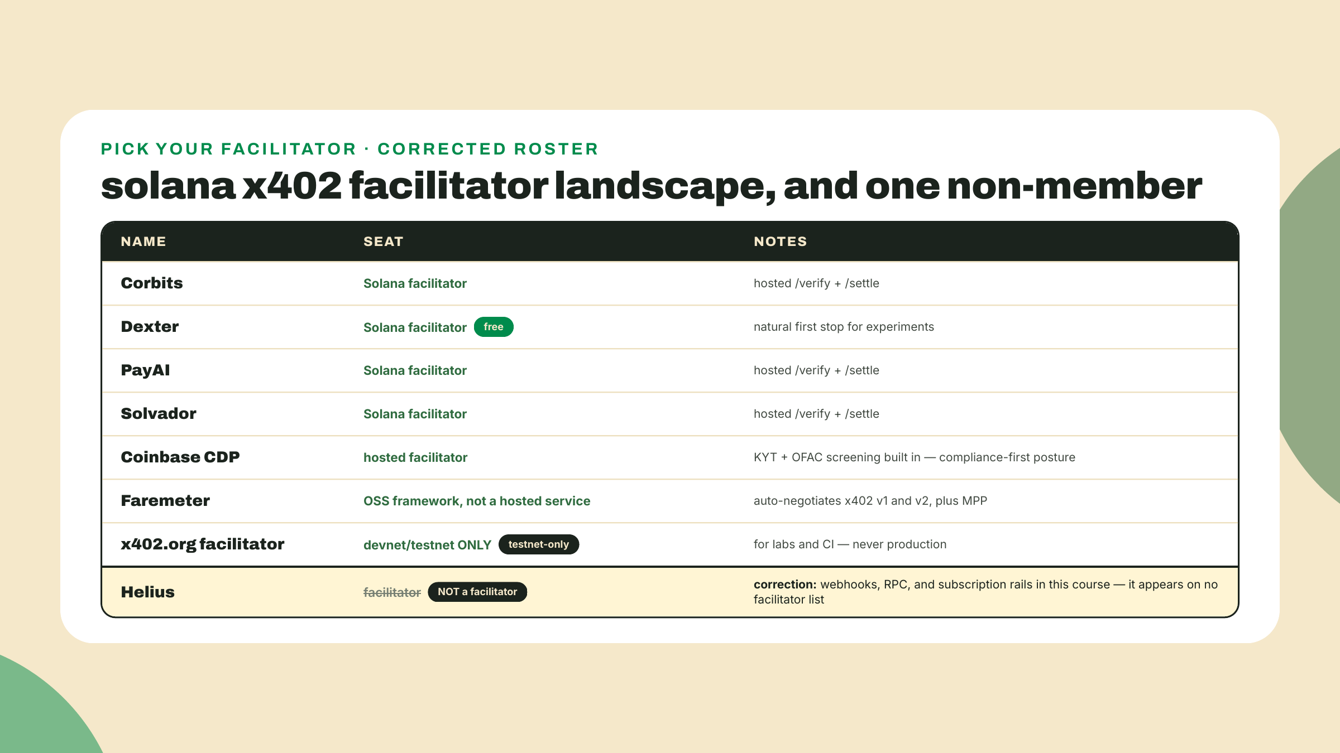Click the SEAT column header
1340x753 pixels.
tap(383, 242)
